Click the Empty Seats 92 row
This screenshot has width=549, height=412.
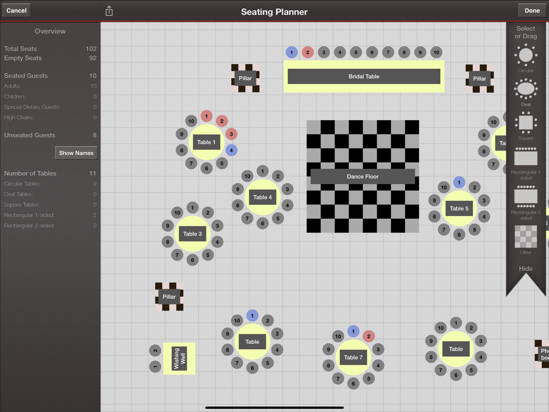click(x=50, y=58)
